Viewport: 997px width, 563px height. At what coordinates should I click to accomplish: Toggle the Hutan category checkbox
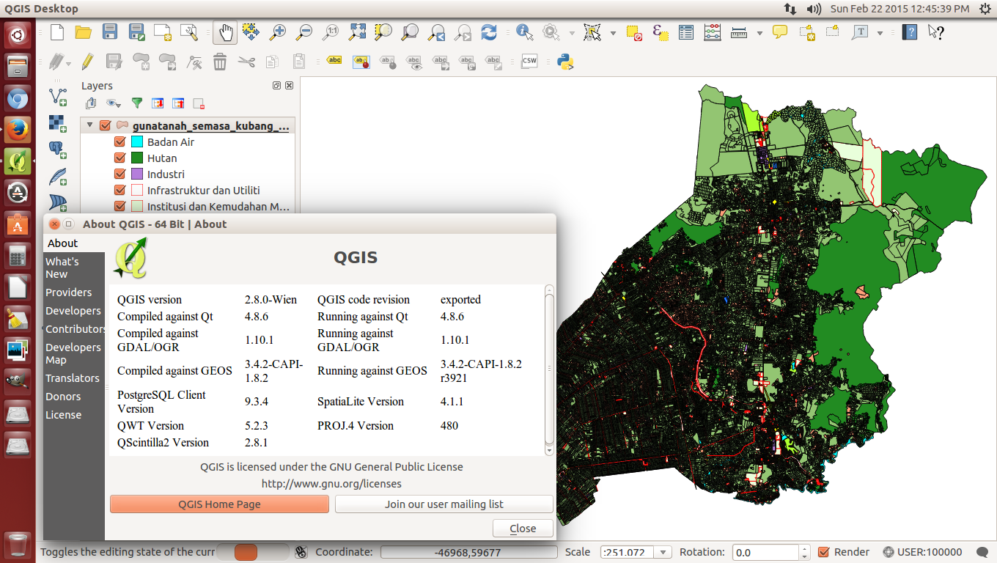coord(120,158)
